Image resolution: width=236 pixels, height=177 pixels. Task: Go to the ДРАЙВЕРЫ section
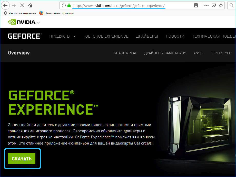[x=147, y=36]
